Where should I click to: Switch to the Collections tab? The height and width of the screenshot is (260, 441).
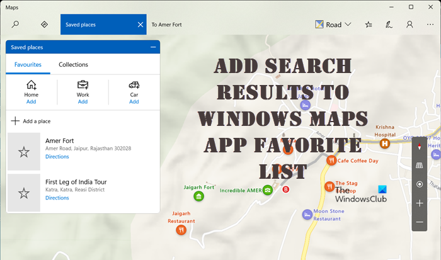(x=73, y=64)
